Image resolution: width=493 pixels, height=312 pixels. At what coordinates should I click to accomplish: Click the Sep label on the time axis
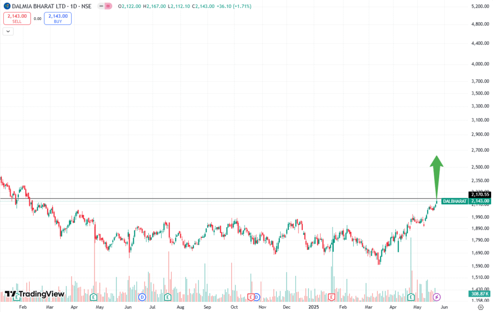click(207, 307)
